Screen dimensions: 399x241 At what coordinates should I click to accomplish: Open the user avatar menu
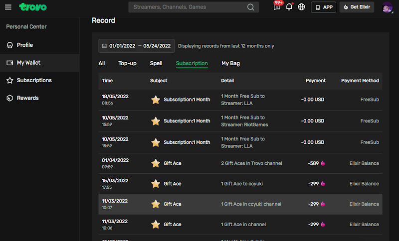coord(388,7)
